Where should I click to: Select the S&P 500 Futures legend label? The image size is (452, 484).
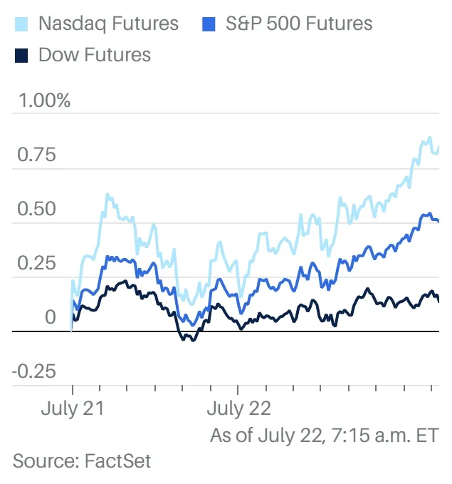[x=299, y=24]
